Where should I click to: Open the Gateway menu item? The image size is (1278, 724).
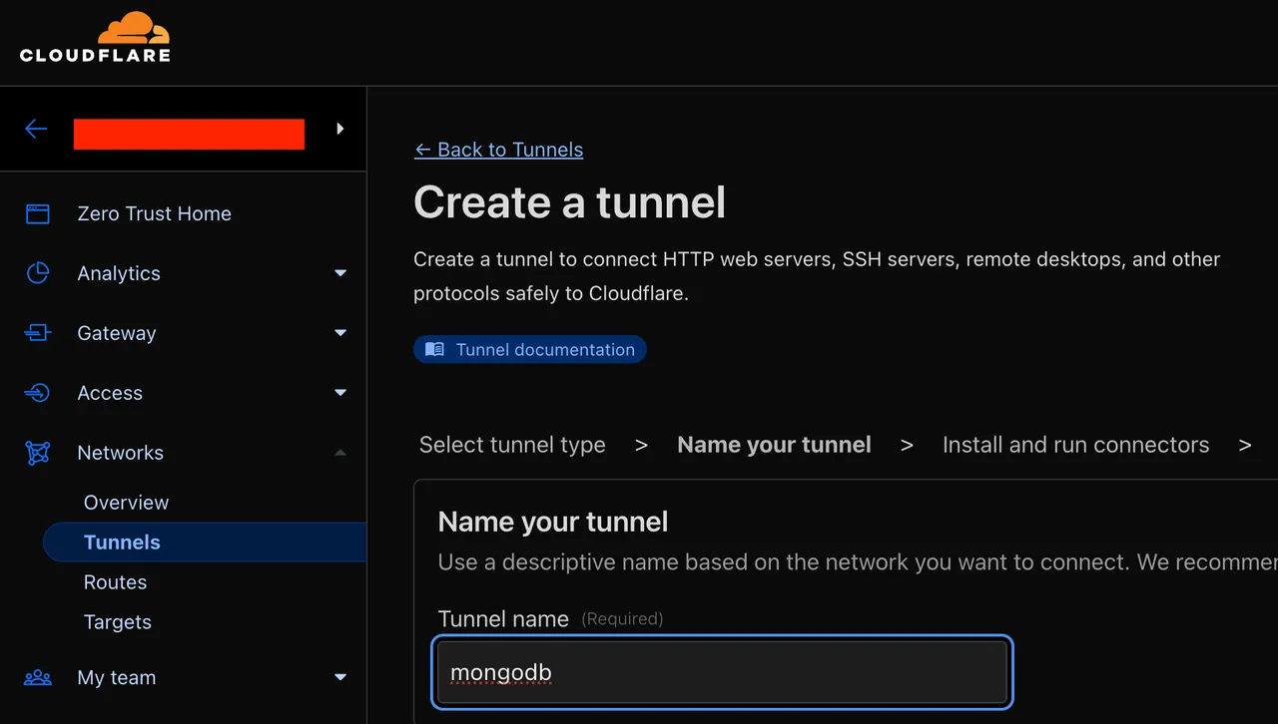(117, 333)
